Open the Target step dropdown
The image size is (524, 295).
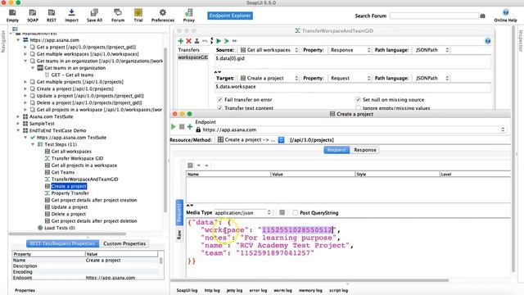269,78
